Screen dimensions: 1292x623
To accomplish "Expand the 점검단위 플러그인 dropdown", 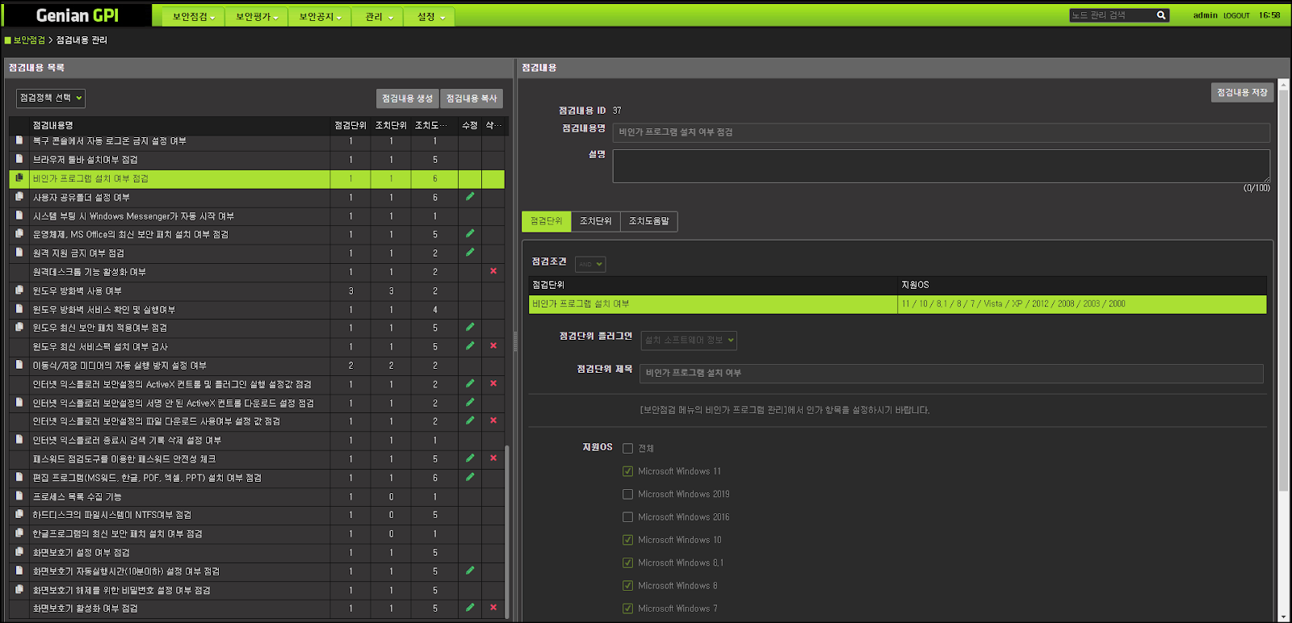I will pos(689,341).
